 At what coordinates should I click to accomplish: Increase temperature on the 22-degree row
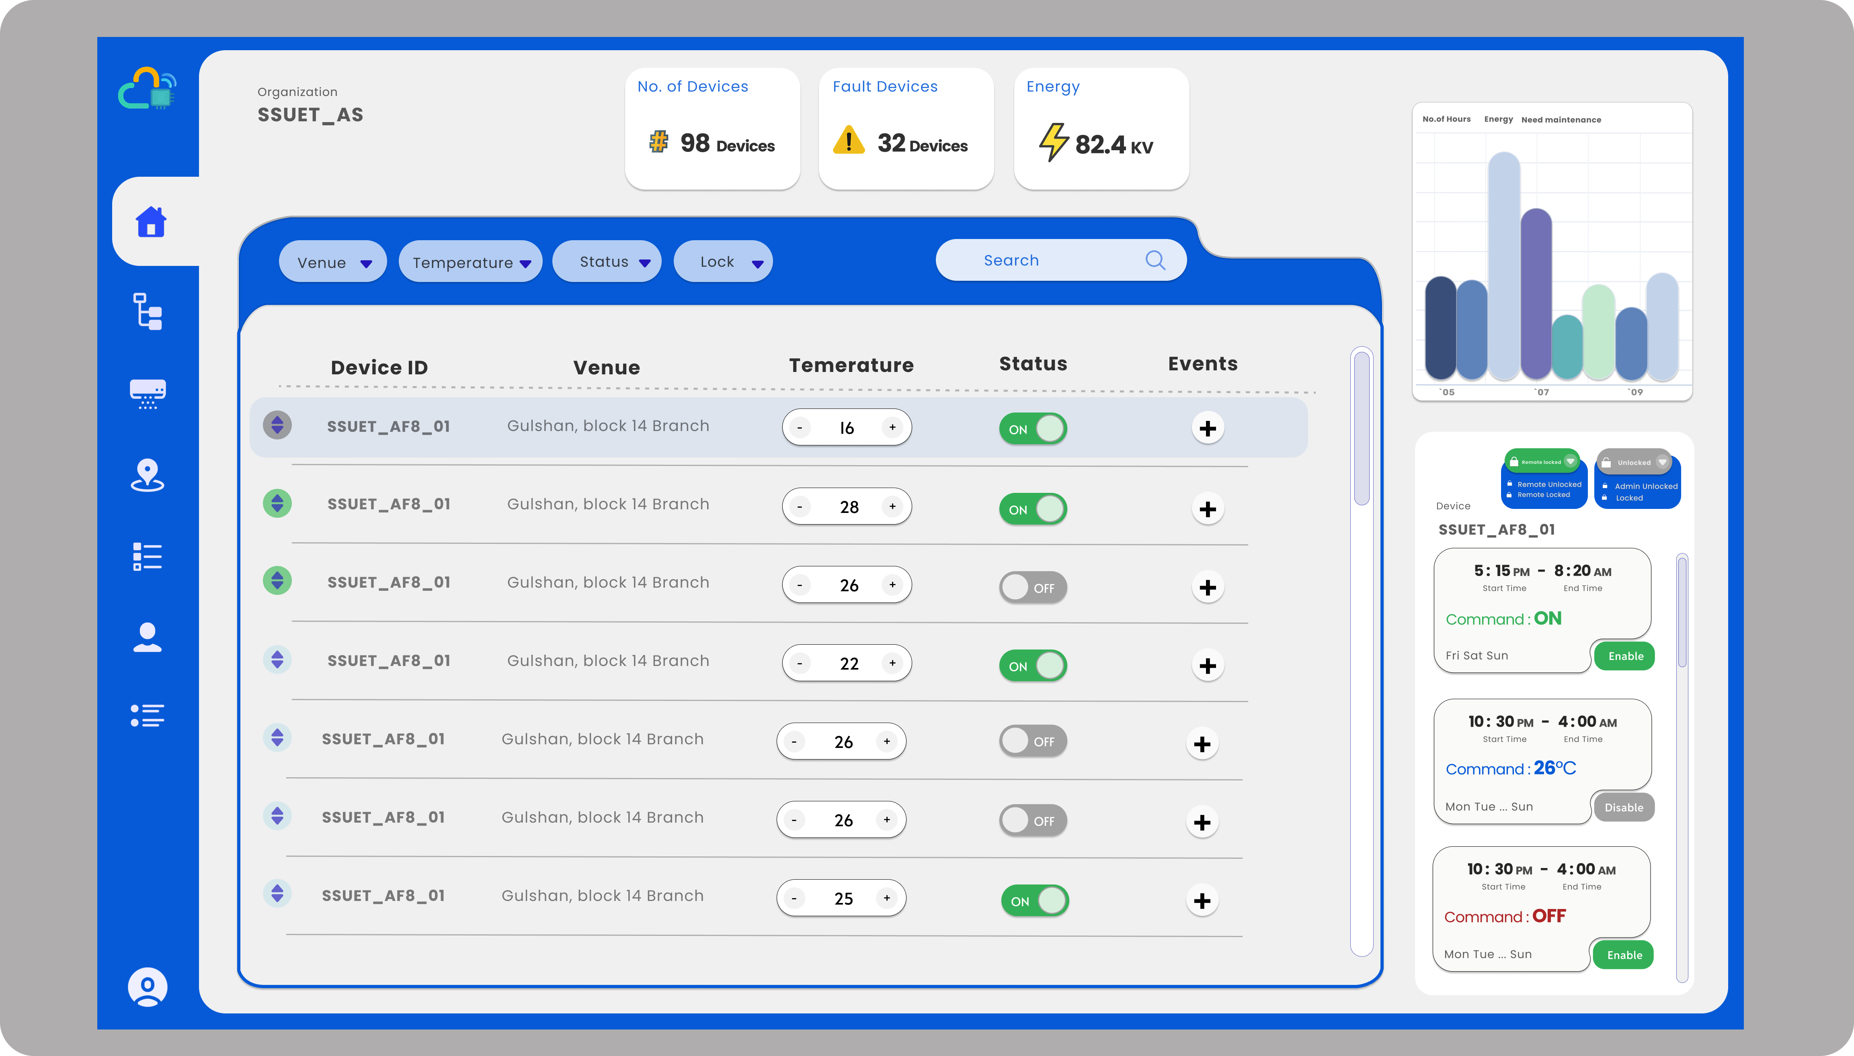[x=892, y=663]
